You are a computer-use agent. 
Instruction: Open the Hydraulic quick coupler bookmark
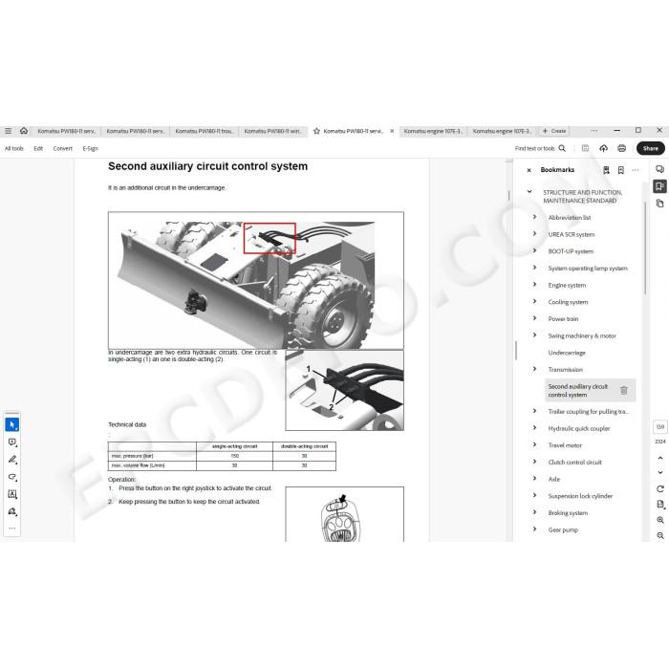579,428
